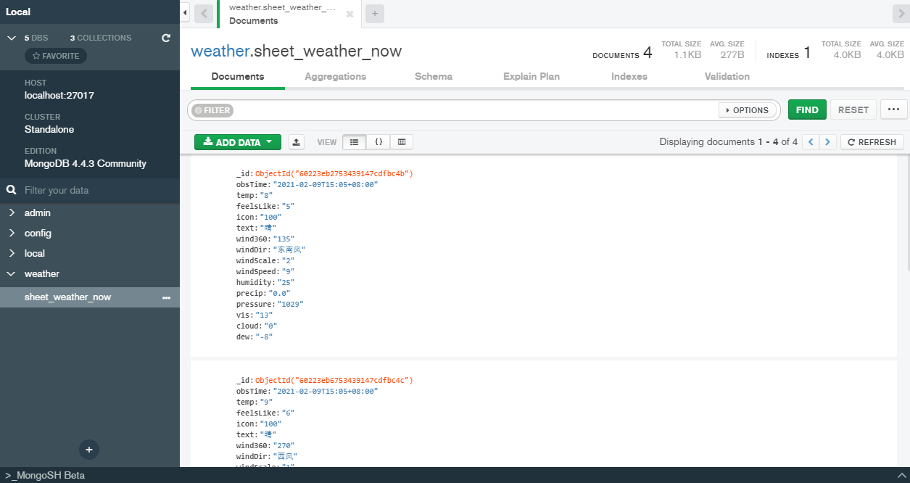
Task: Click the Standalone cluster text
Action: [x=49, y=129]
